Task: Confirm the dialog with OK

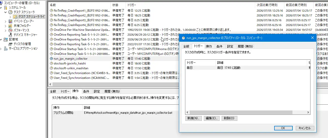Action: (x=283, y=128)
